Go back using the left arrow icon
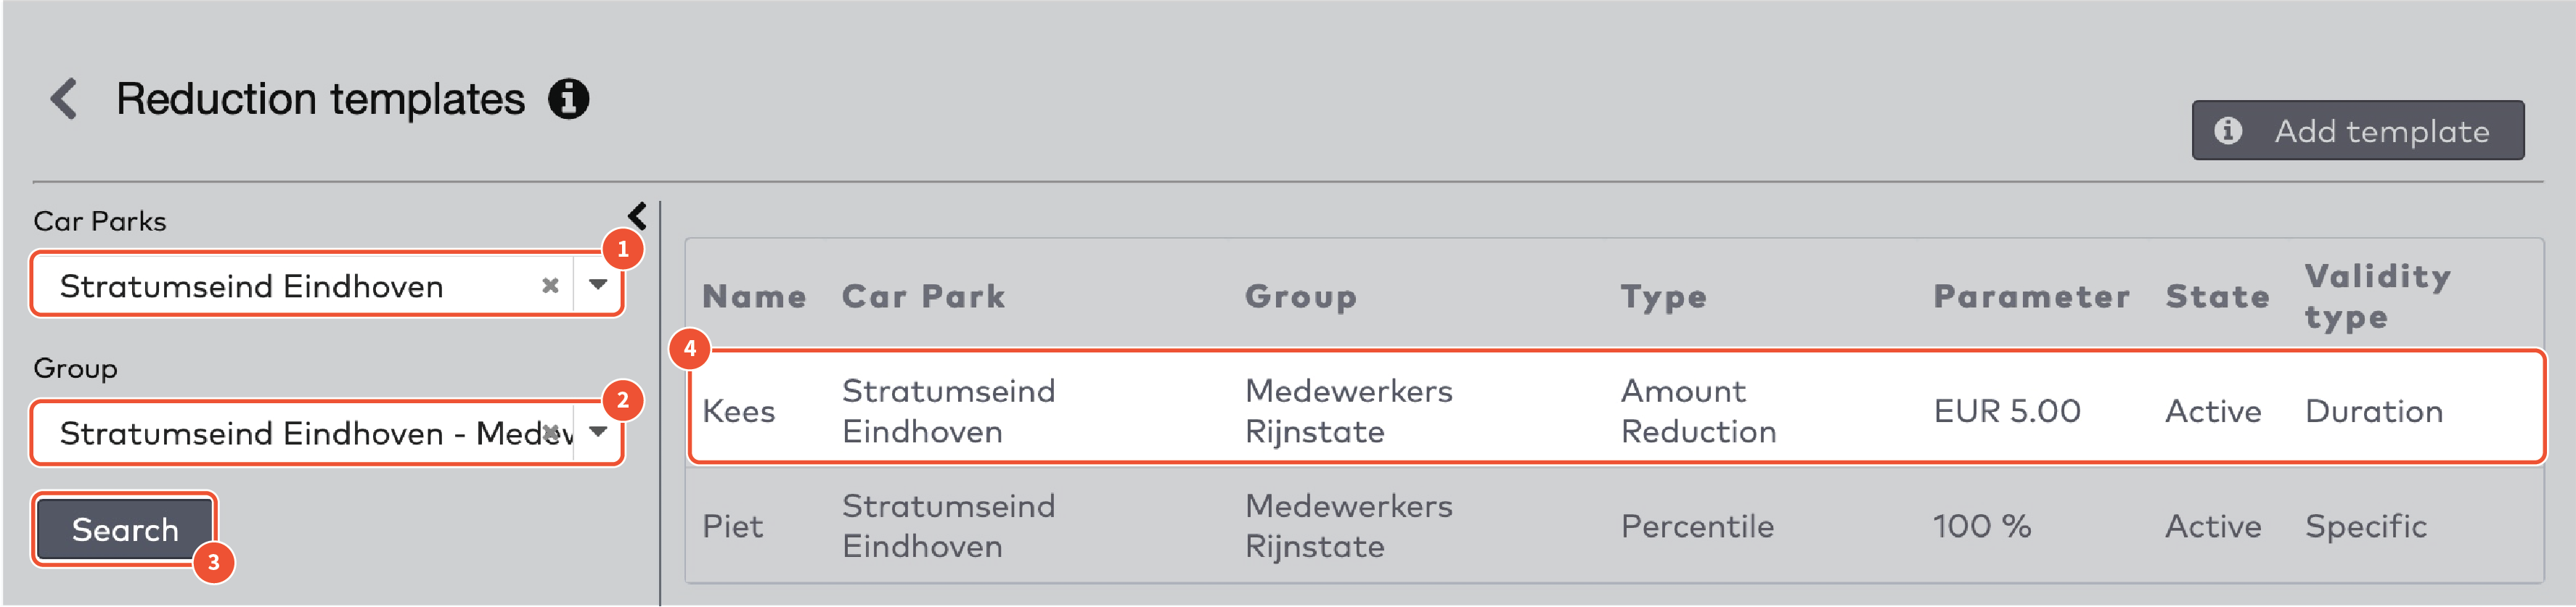 coord(64,99)
